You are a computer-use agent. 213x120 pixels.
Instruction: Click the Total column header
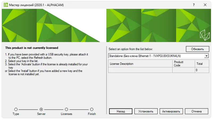(202, 64)
